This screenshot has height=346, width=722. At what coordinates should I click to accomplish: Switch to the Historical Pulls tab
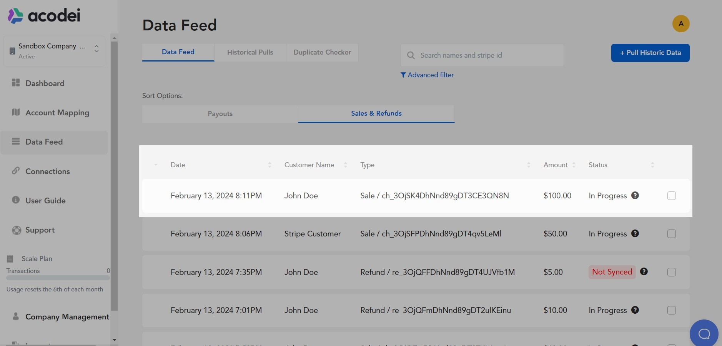[250, 52]
